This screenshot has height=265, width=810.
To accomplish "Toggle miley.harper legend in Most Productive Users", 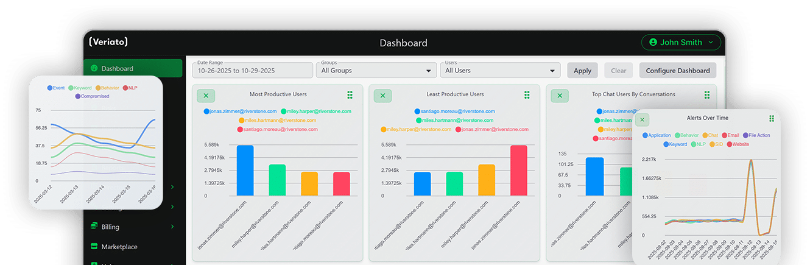I will click(x=315, y=111).
